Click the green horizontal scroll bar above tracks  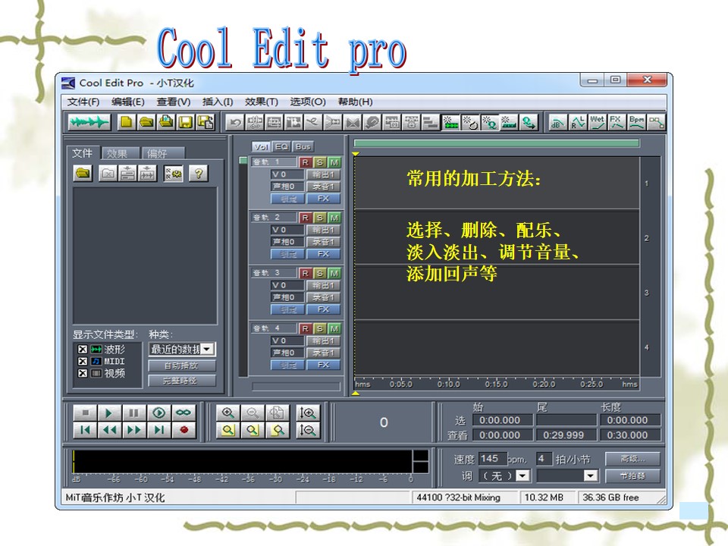point(496,143)
